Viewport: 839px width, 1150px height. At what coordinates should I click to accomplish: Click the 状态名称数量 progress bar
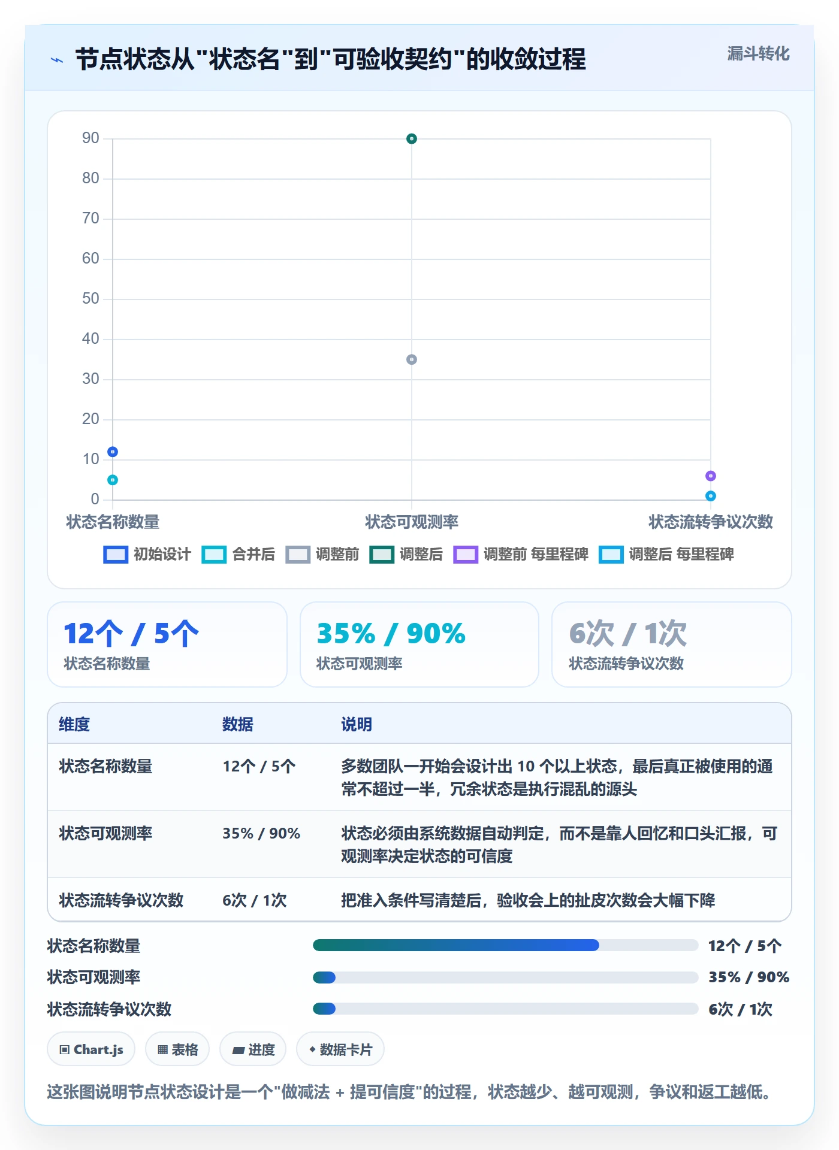coord(505,945)
